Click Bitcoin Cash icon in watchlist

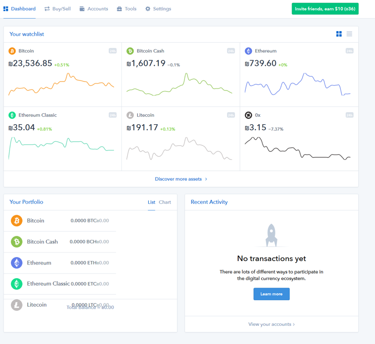point(130,51)
